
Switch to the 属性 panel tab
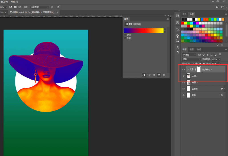coord(126,19)
